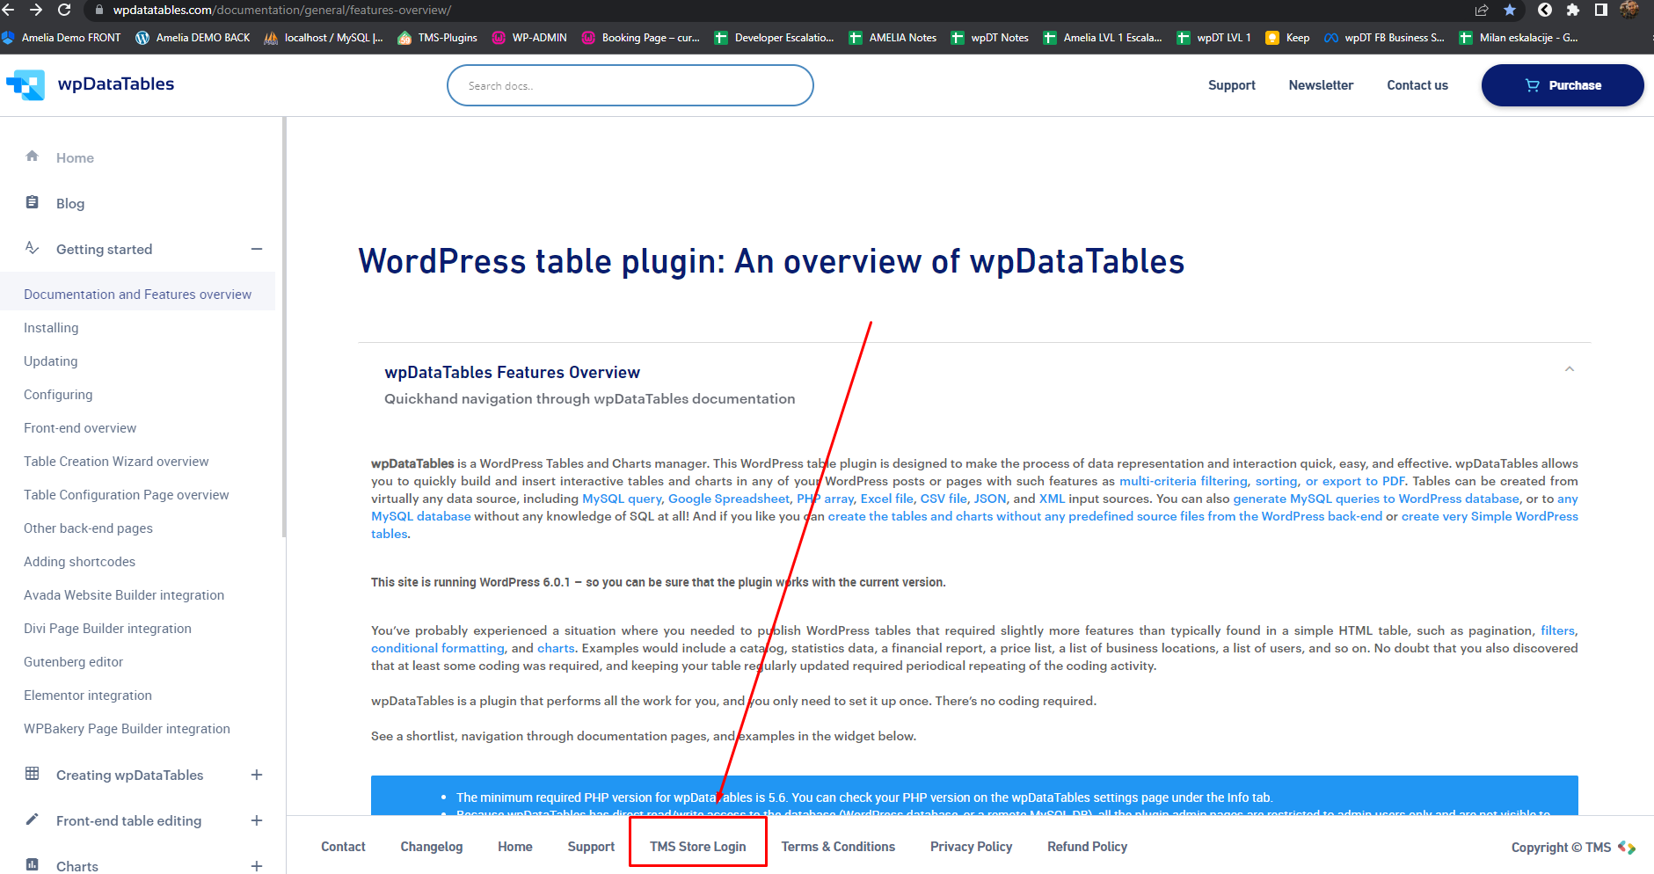The width and height of the screenshot is (1654, 874).
Task: Click the Purchase button
Action: 1562,85
